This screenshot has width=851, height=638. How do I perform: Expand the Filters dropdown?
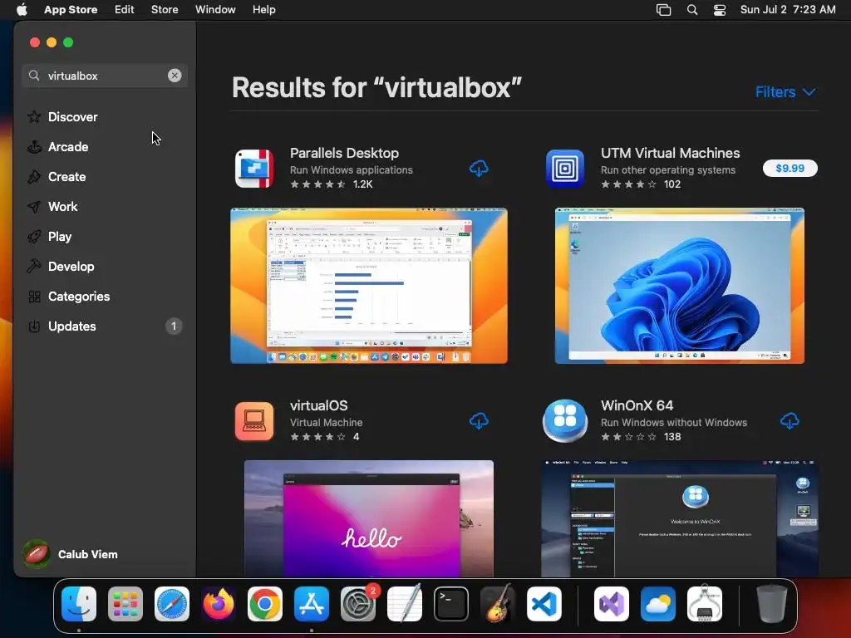point(785,92)
